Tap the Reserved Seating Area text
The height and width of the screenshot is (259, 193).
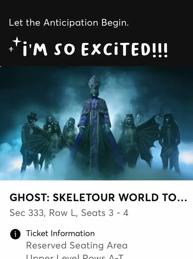(77, 245)
